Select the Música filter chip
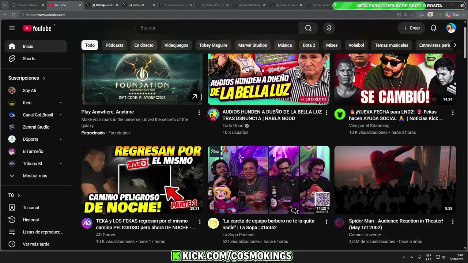 point(285,45)
